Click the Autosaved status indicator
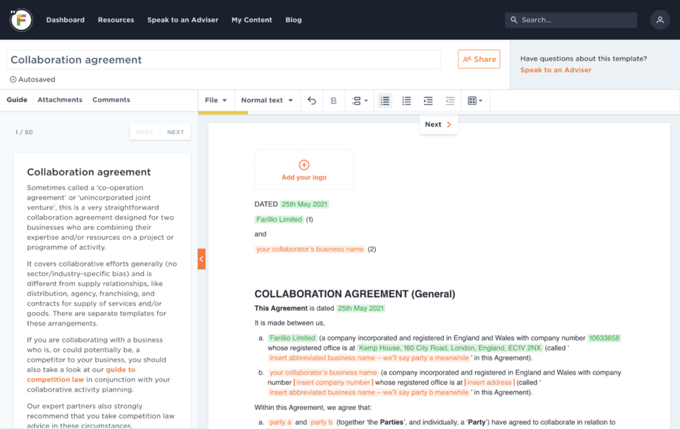Screen dimensions: 680x429 [x=33, y=80]
